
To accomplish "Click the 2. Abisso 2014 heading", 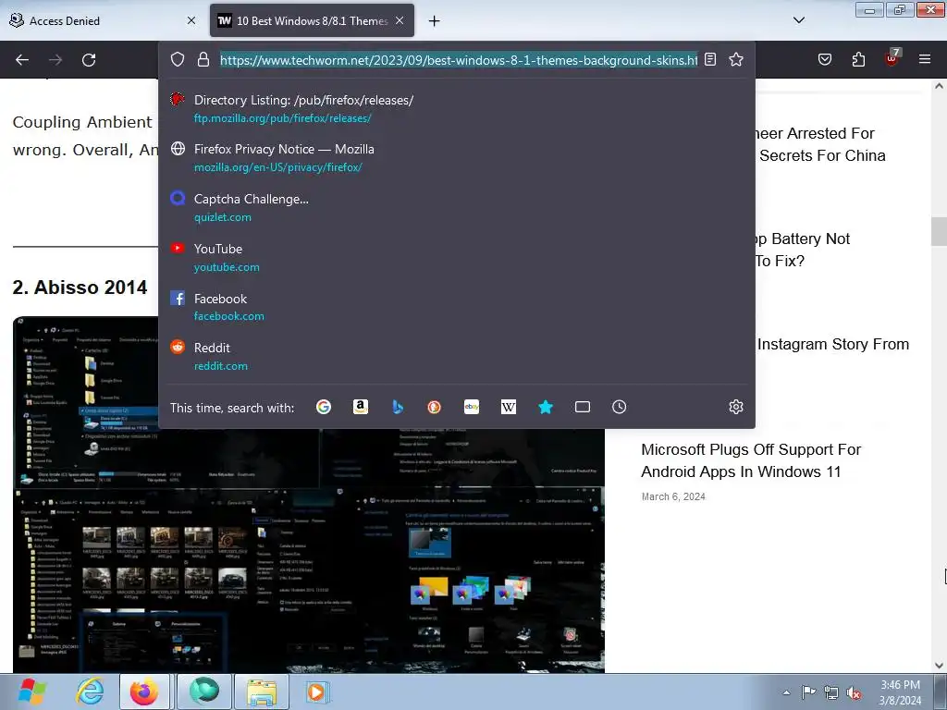I will tap(80, 288).
